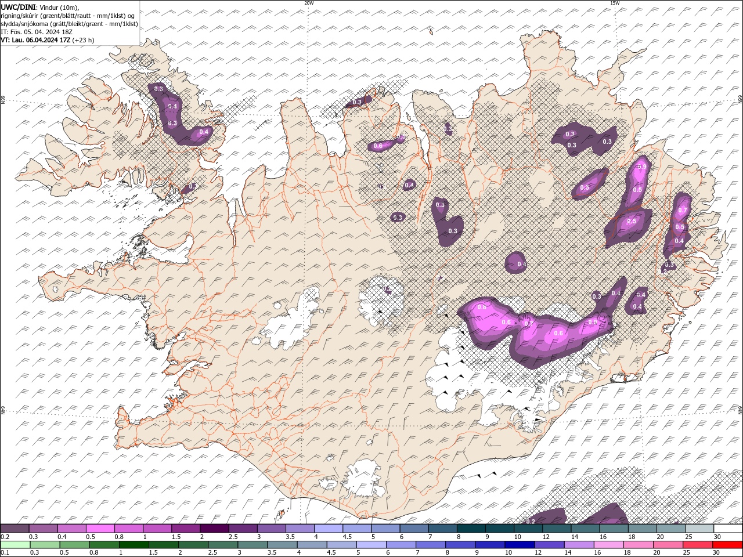Click the '15W' longitude label

[x=614, y=3]
